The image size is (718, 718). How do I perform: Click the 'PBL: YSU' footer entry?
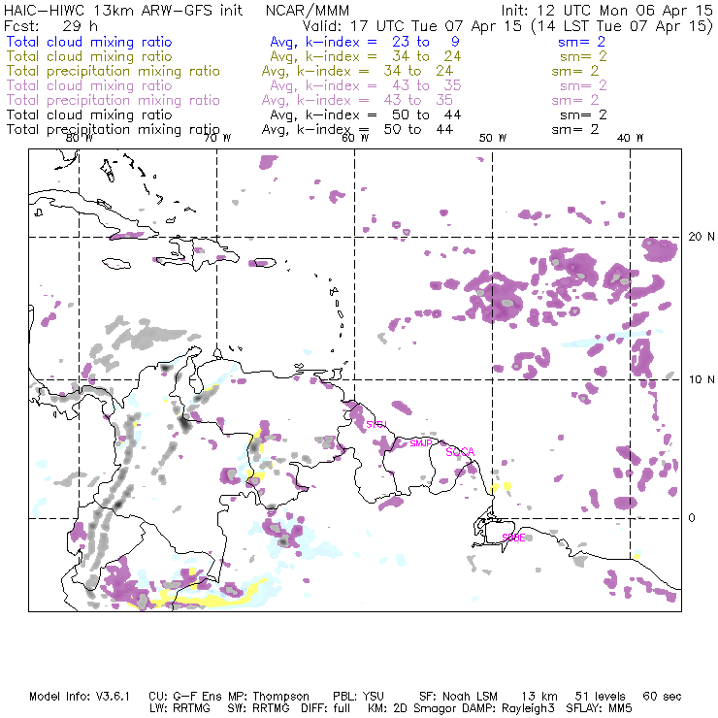click(x=358, y=697)
